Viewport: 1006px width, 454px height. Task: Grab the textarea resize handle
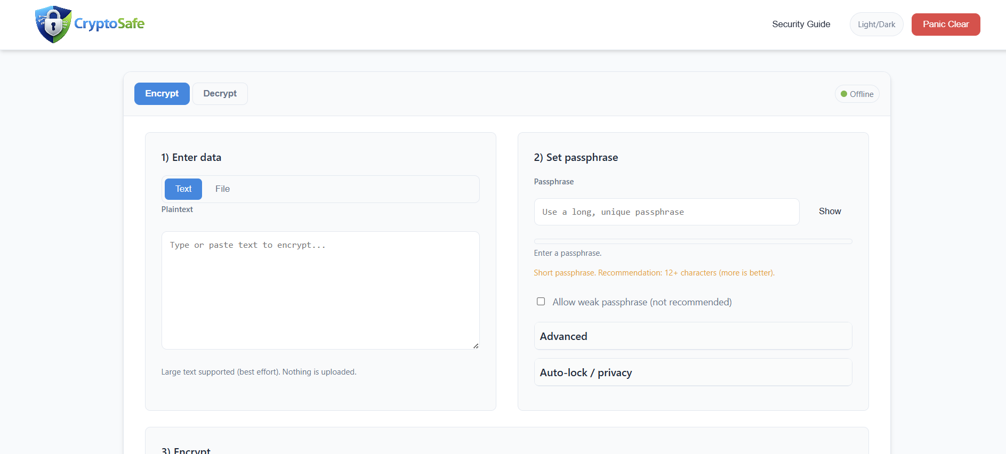coord(476,346)
